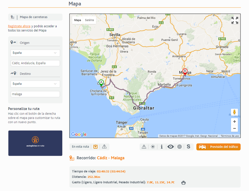Click the print route icon
The height and width of the screenshot is (191, 249).
pos(183,183)
